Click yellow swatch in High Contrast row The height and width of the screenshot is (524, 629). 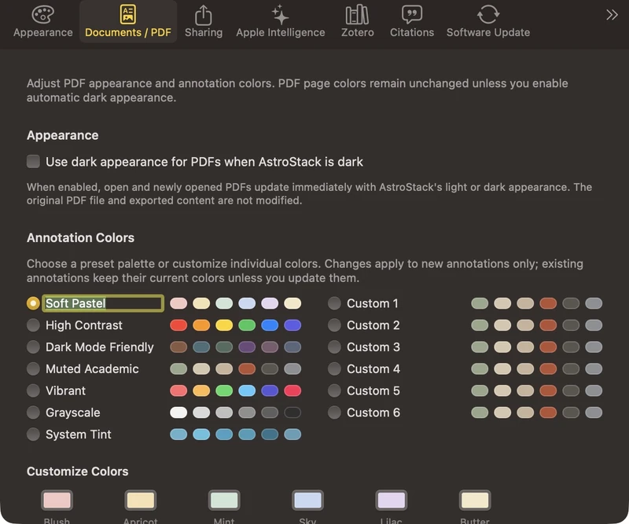tap(224, 325)
